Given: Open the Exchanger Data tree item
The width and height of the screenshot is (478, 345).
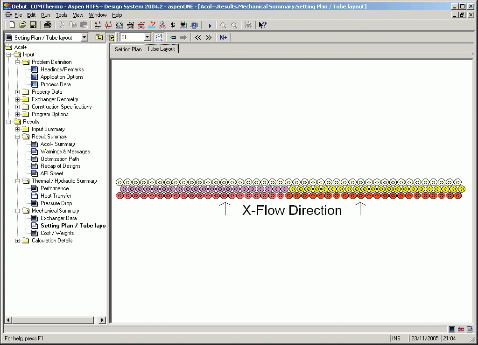Looking at the screenshot, I should 58,218.
